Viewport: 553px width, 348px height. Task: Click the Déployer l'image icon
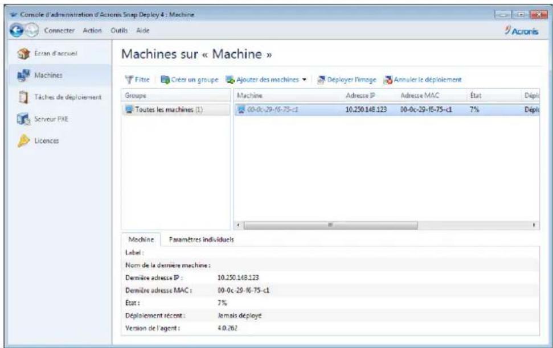321,80
